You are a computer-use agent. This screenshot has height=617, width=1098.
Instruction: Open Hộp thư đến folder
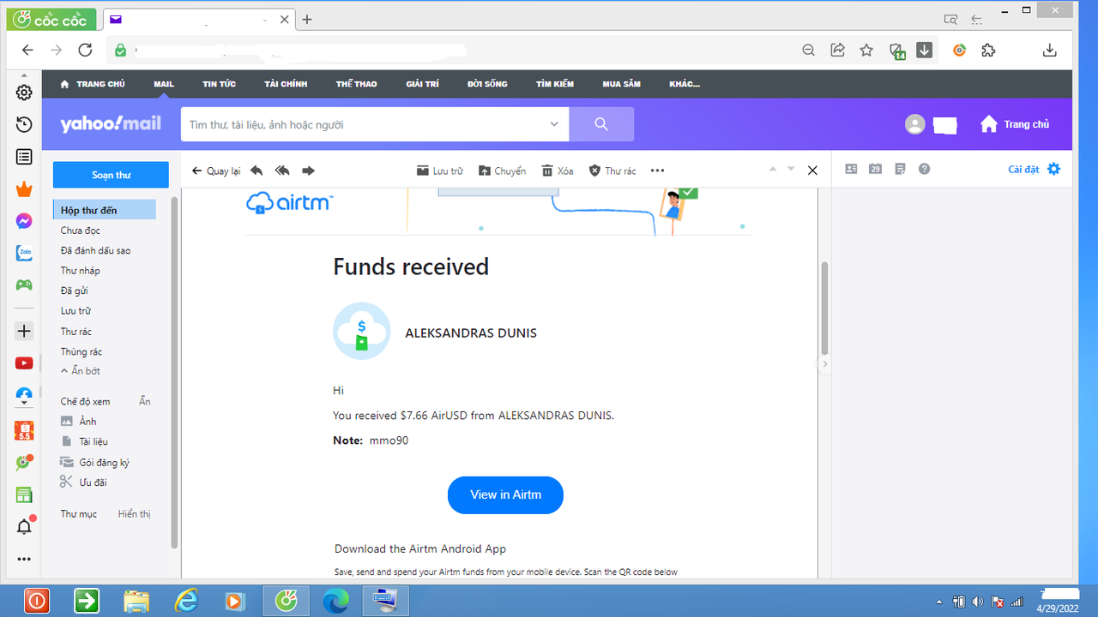[104, 210]
